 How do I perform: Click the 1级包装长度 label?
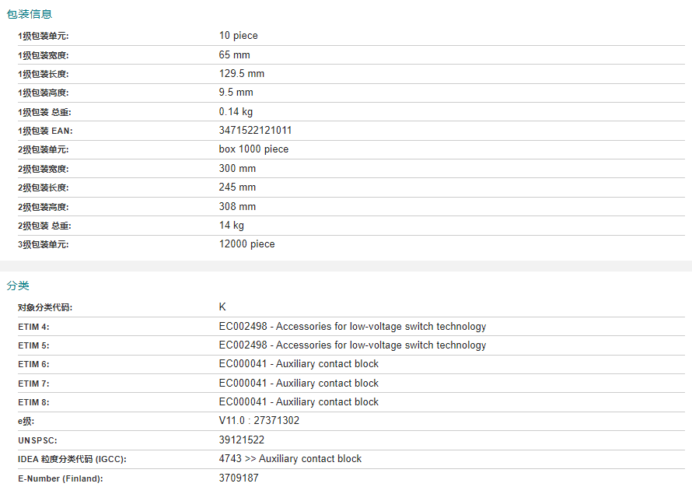[x=44, y=74]
